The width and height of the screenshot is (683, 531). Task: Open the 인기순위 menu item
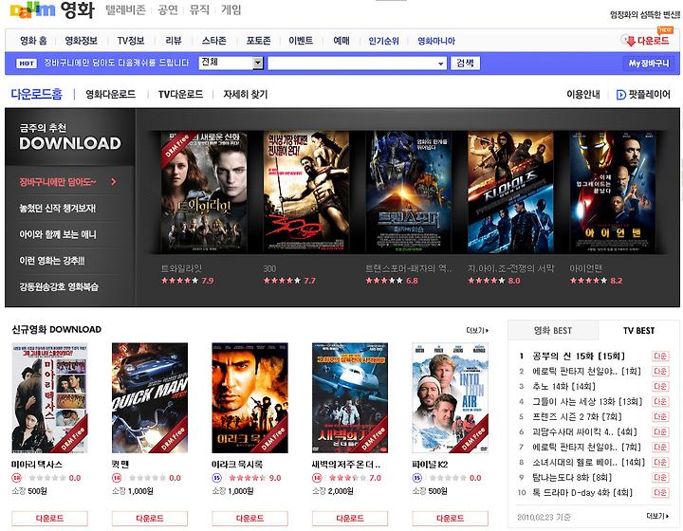click(x=383, y=41)
